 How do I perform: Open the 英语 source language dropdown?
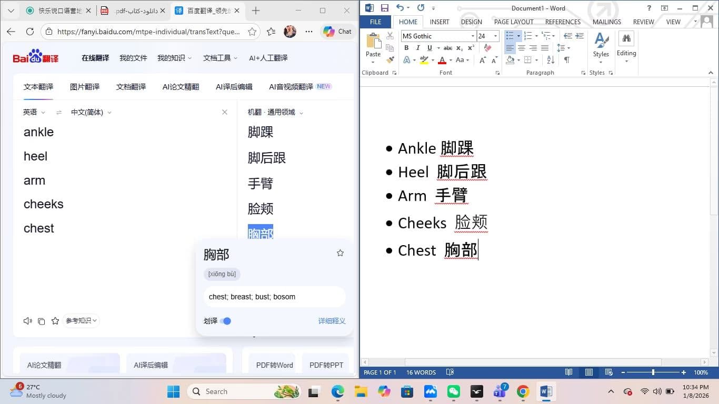point(34,112)
